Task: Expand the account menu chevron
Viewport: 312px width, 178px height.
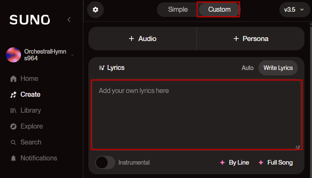Action: click(x=72, y=55)
